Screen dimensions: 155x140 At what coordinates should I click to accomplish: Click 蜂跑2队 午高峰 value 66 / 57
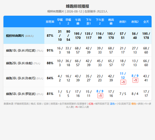78,63
